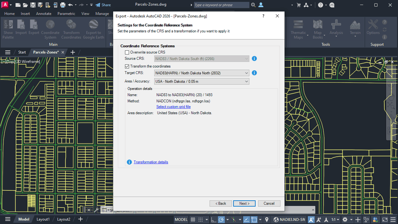
Task: Open the Select custom grid file link
Action: tap(173, 107)
